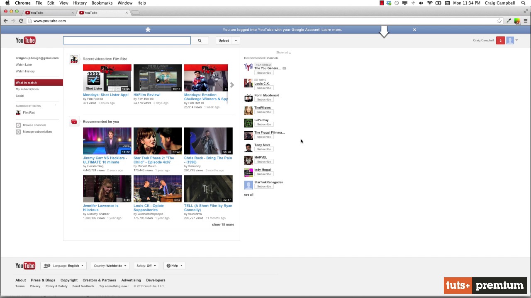
Task: Open the Country: Worldwide dropdown
Action: click(110, 266)
